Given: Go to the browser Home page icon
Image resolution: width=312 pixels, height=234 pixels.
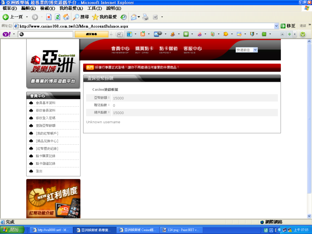Looking at the screenshot, I should point(66,17).
